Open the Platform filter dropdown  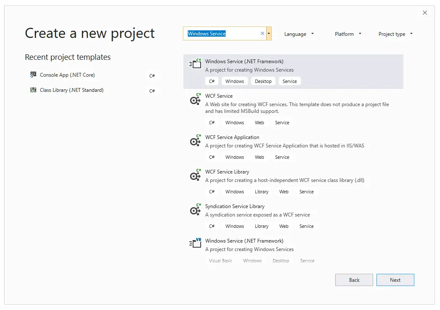[x=348, y=34]
